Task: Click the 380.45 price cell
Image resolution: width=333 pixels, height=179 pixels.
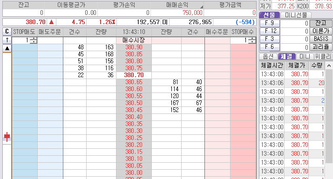Action: 134,110
